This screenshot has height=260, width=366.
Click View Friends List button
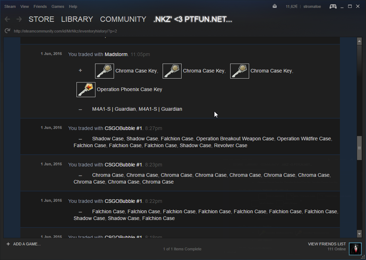327,244
